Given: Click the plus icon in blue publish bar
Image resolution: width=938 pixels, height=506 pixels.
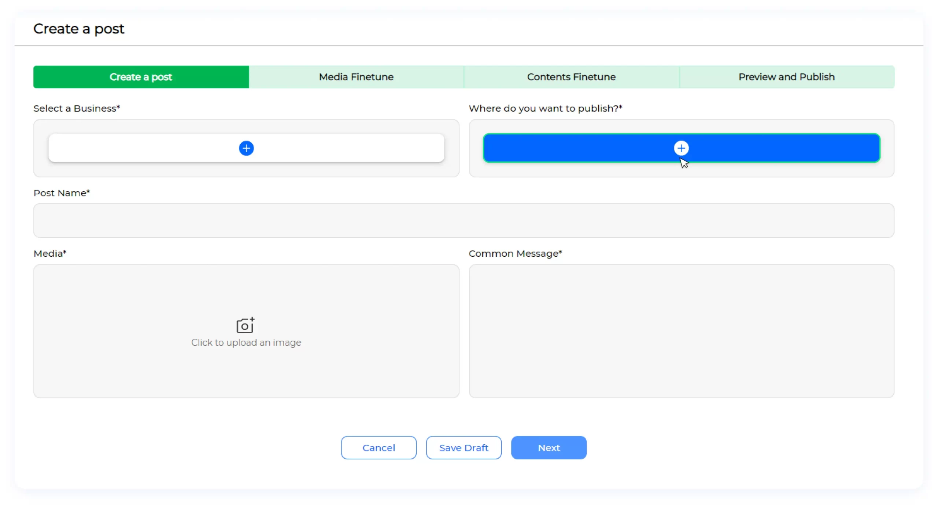Looking at the screenshot, I should coord(681,148).
